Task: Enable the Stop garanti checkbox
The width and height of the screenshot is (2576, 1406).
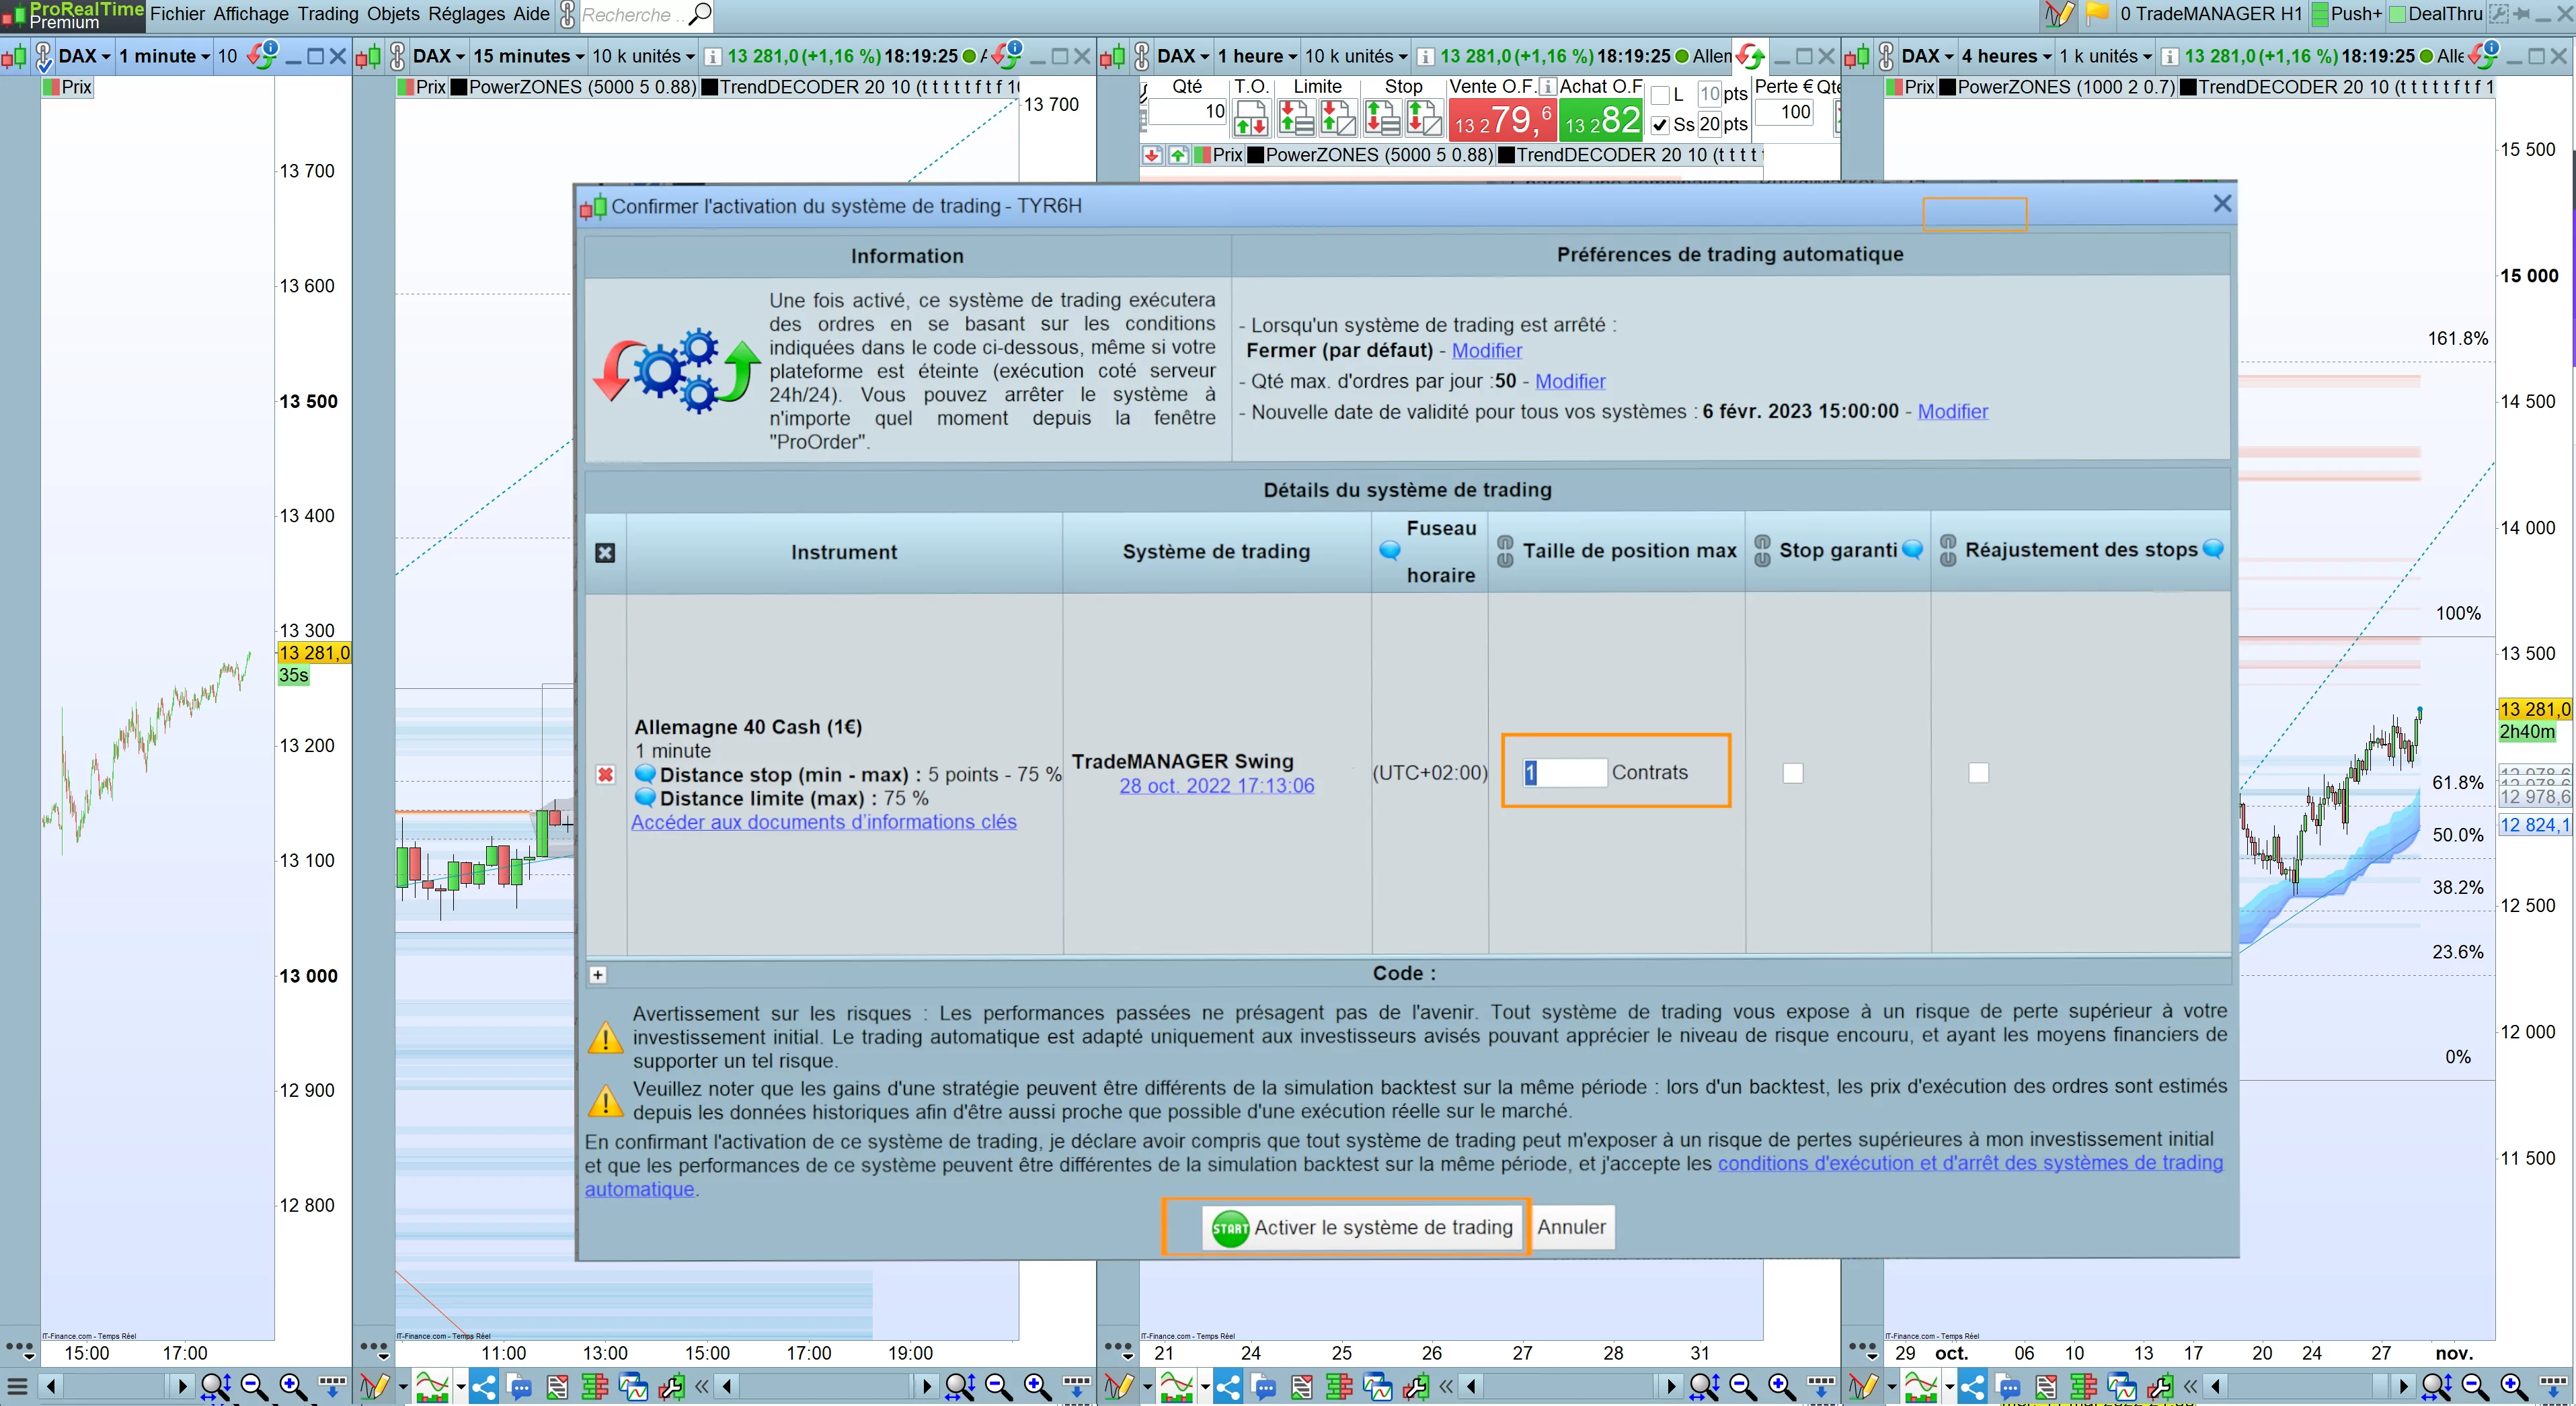Action: [1792, 772]
